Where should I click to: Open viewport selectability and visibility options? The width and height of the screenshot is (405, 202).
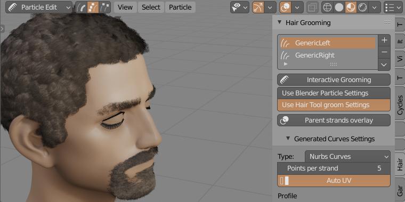coord(239,7)
